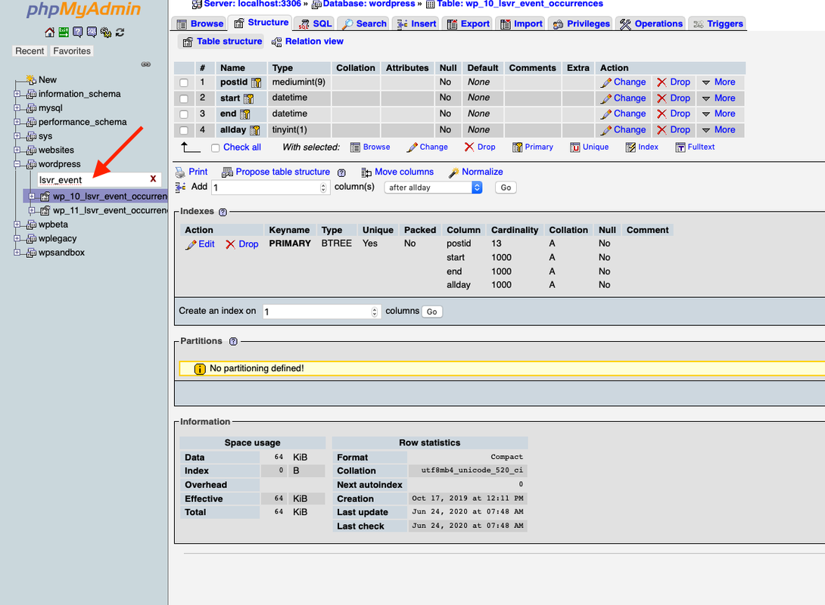Select wpbeta database in tree
825x605 pixels.
pos(53,225)
